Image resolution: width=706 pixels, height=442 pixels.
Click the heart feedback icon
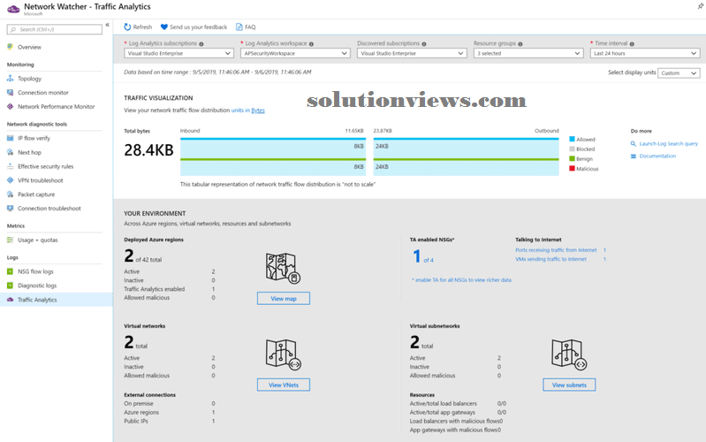[164, 27]
